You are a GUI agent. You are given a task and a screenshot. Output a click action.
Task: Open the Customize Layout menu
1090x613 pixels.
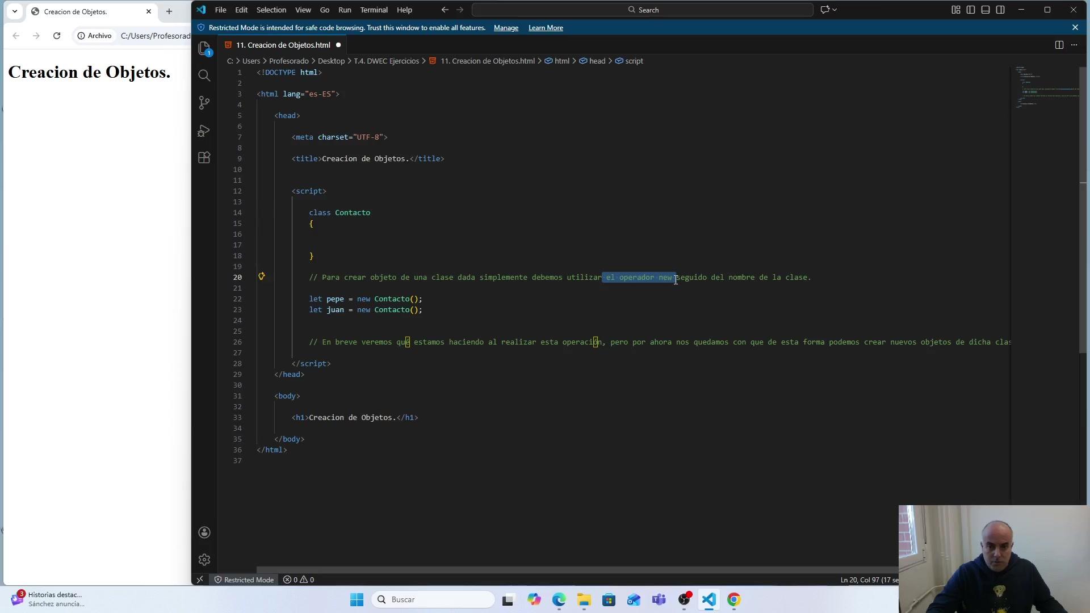tap(956, 10)
